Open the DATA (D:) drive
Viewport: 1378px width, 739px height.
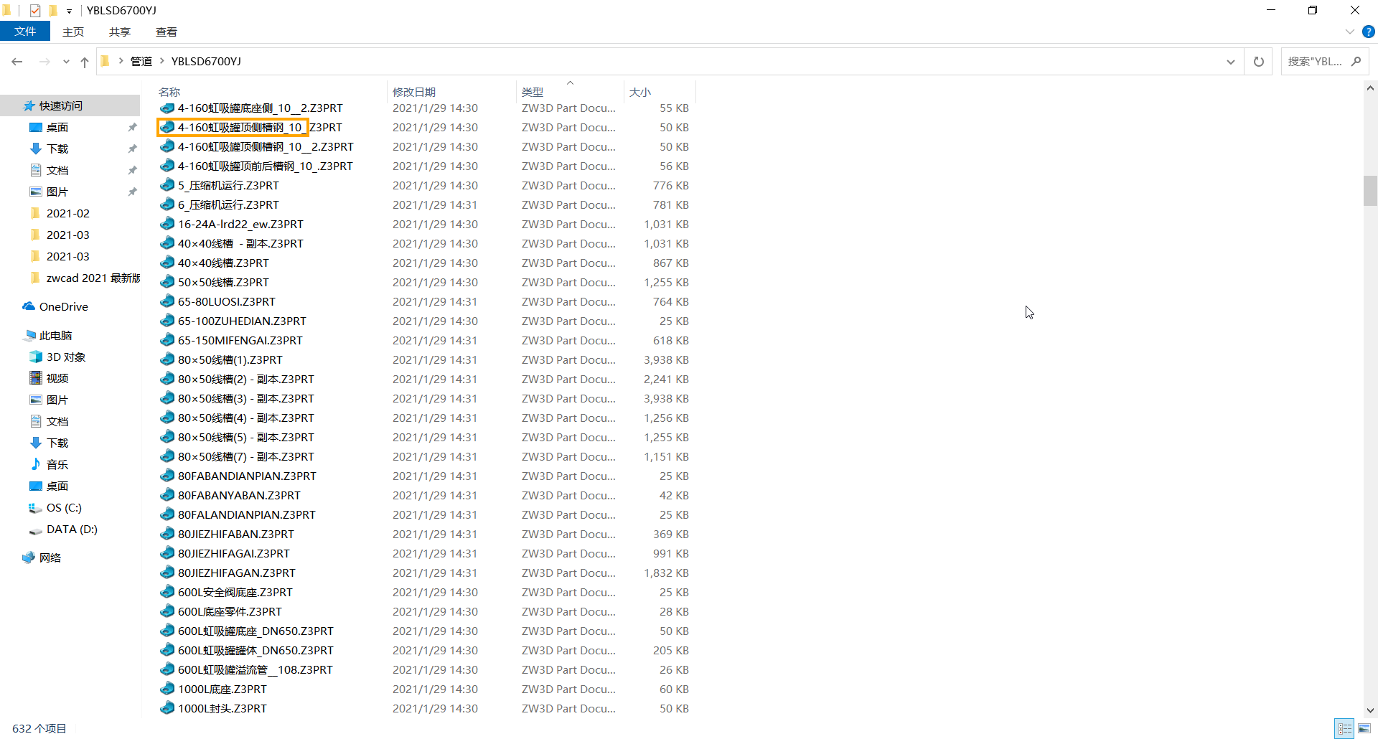[x=72, y=529]
